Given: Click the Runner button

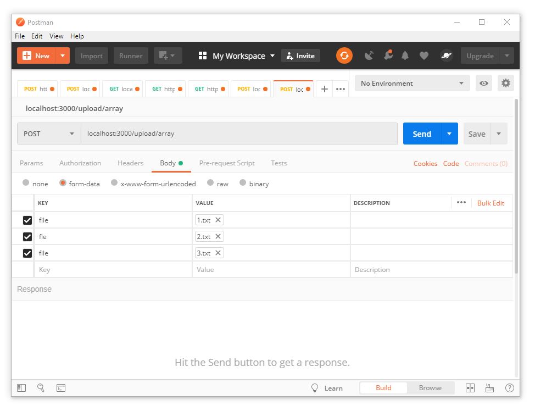Looking at the screenshot, I should [131, 55].
